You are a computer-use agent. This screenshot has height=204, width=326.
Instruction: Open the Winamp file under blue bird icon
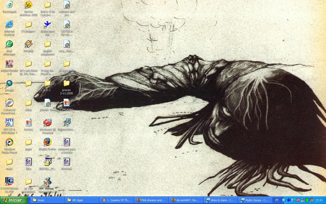47,103
